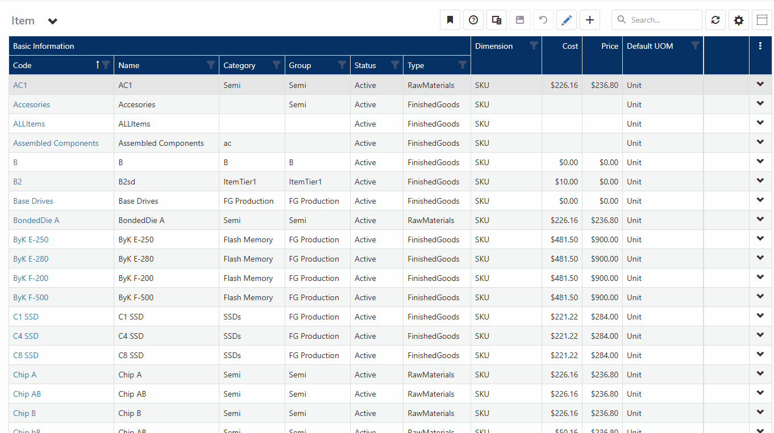Expand the Item title dropdown chevron
Image resolution: width=774 pixels, height=433 pixels.
[x=52, y=22]
